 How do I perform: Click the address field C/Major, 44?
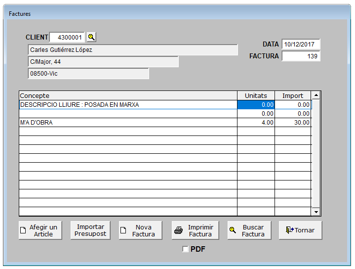tap(103, 62)
